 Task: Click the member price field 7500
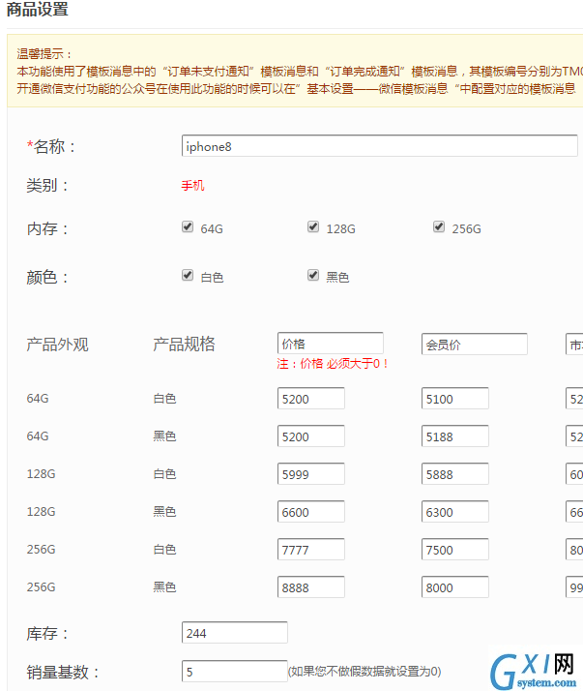(x=454, y=550)
